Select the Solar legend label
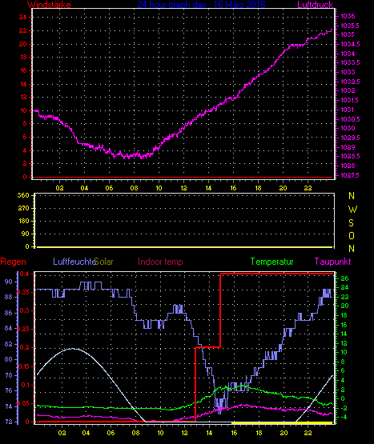Image resolution: width=374 pixels, height=444 pixels. tap(104, 262)
